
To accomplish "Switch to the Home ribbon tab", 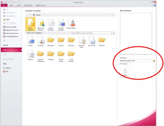I will click(x=11, y=5).
